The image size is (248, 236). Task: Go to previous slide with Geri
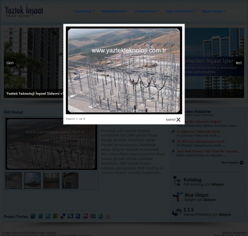10,63
